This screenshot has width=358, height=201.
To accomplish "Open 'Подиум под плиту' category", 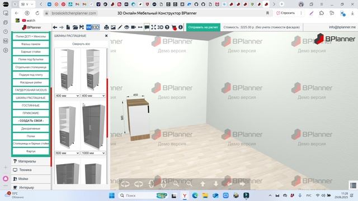I will coord(31,75).
